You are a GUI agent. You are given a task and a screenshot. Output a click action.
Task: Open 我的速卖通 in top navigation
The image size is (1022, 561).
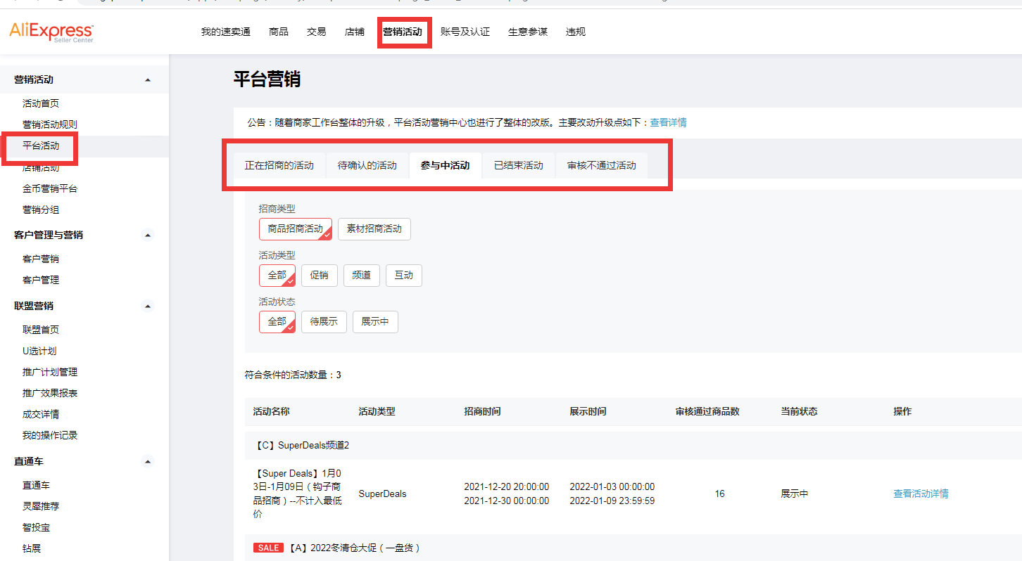point(225,32)
